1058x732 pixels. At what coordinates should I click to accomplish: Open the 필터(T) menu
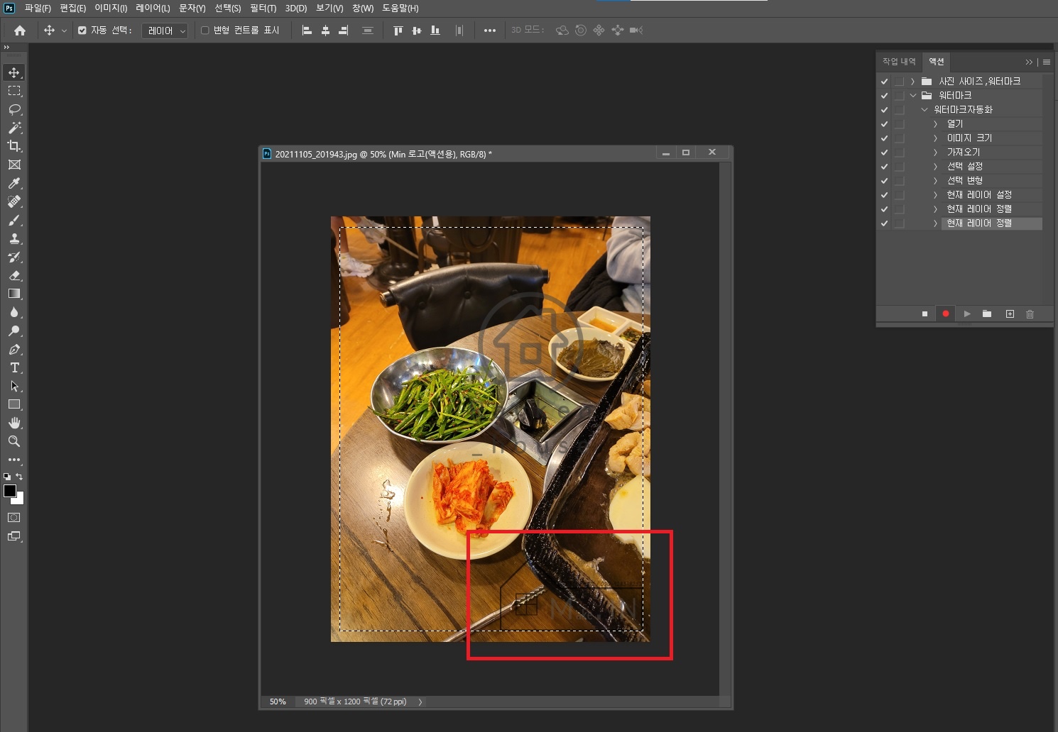pos(263,9)
